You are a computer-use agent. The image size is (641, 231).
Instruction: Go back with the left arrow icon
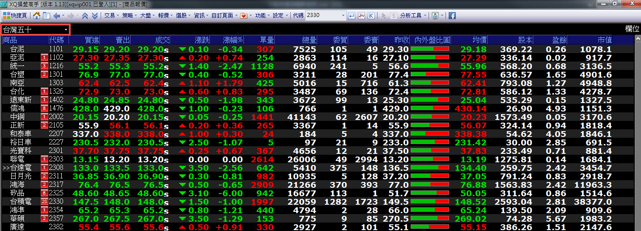(56, 15)
